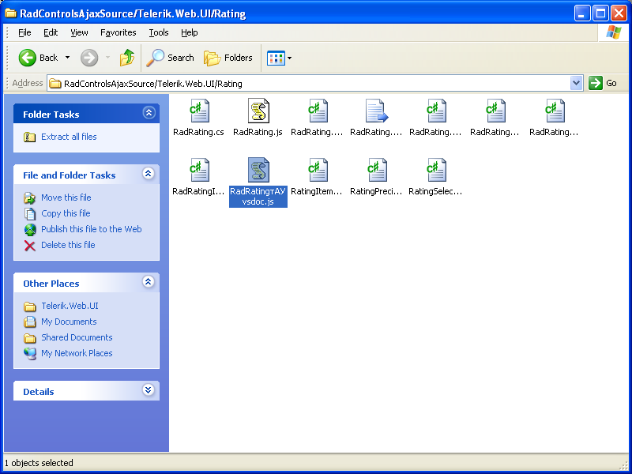Click the Folder Tasks header title
The image size is (632, 474).
click(x=51, y=115)
